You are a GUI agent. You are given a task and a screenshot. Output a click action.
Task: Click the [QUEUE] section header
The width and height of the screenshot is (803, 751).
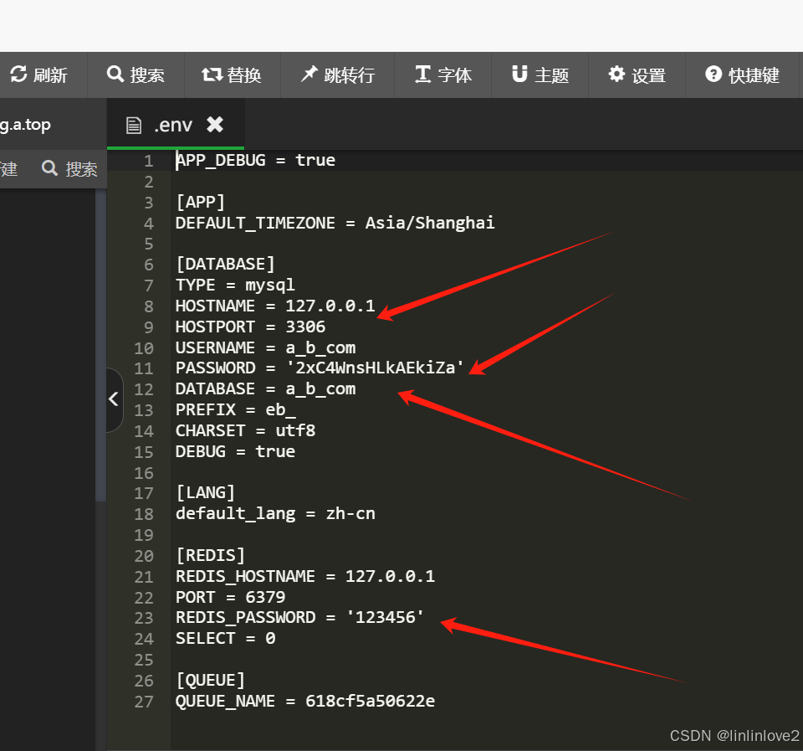(211, 681)
